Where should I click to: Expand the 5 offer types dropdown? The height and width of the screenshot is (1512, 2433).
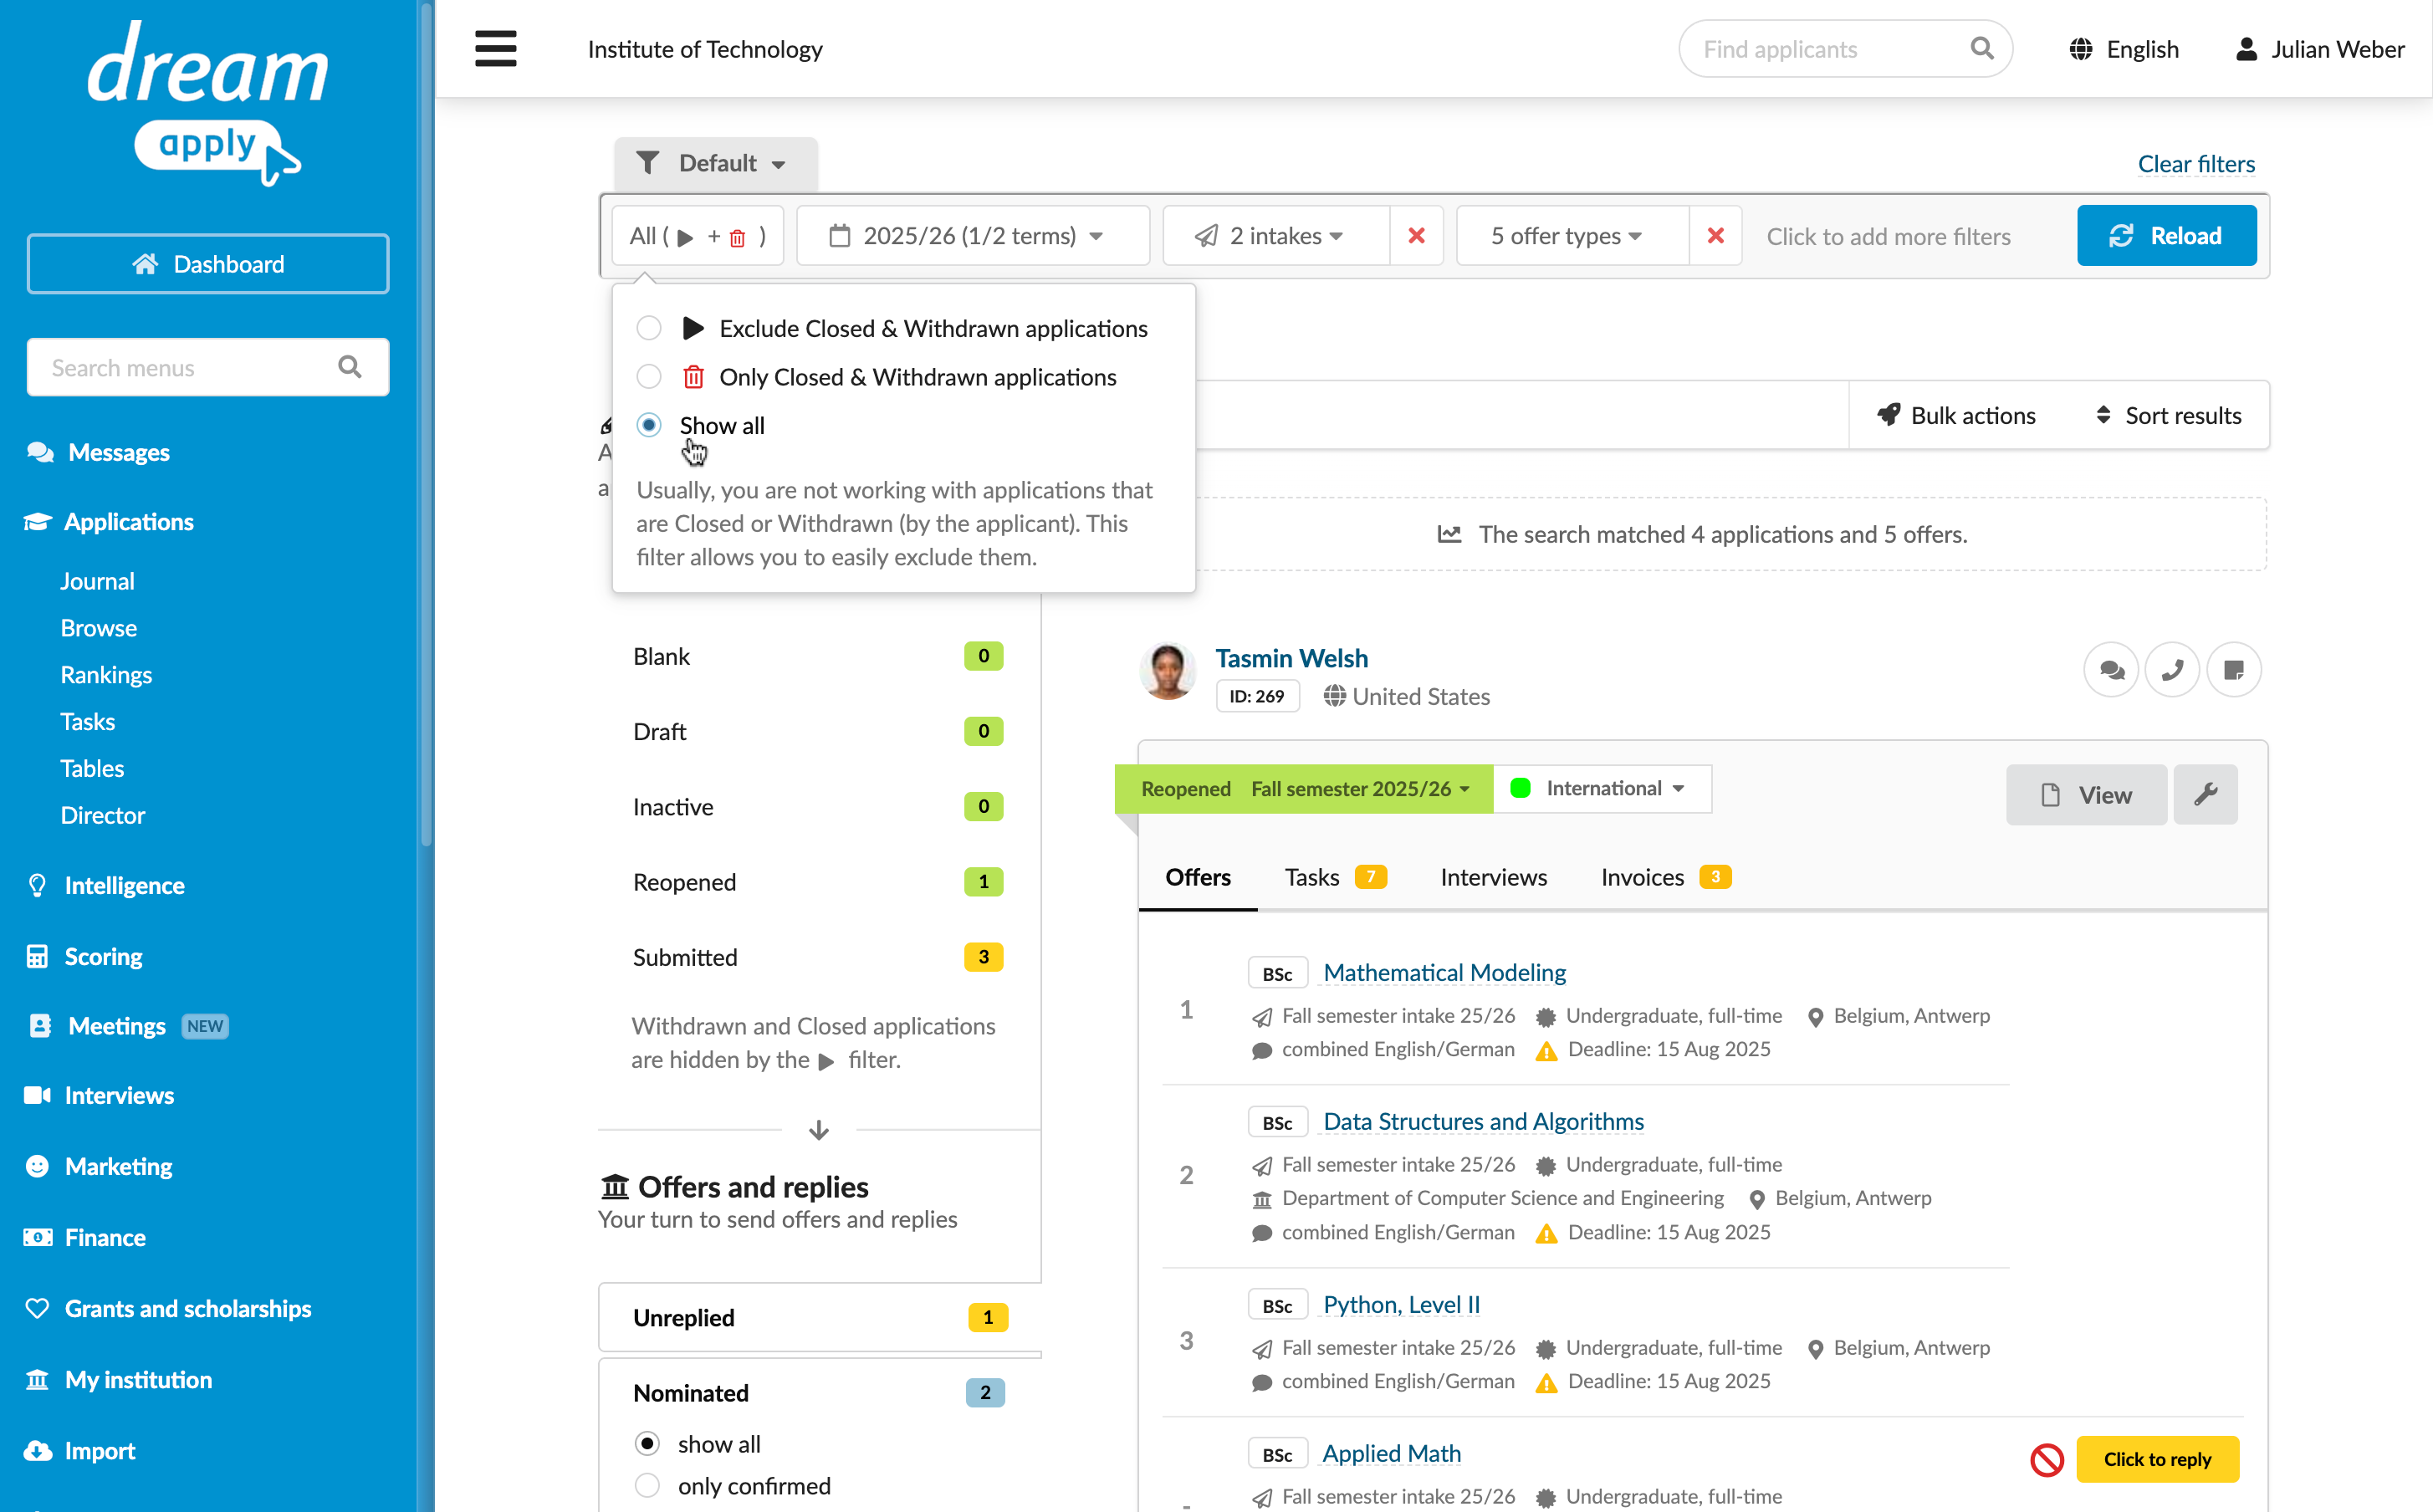[1573, 236]
